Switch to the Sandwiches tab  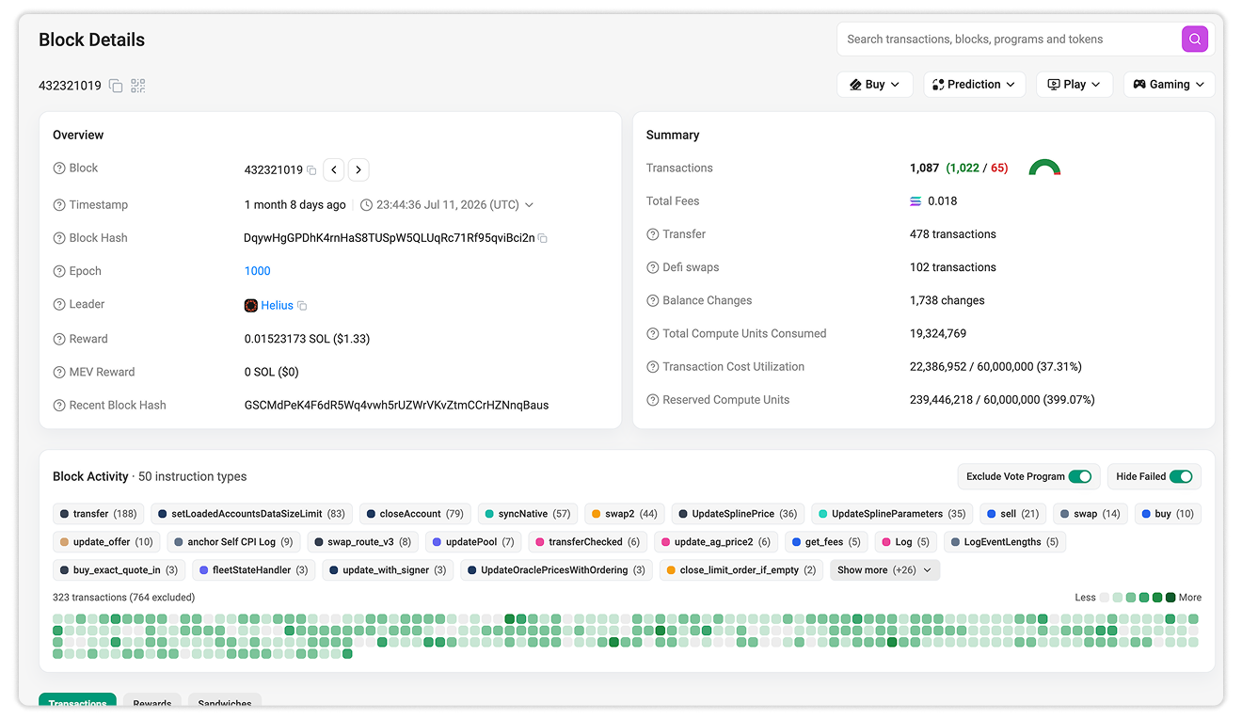coord(225,701)
